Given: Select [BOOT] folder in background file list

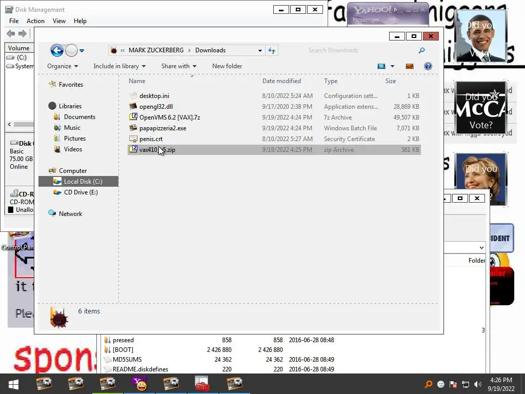Looking at the screenshot, I should click(123, 350).
